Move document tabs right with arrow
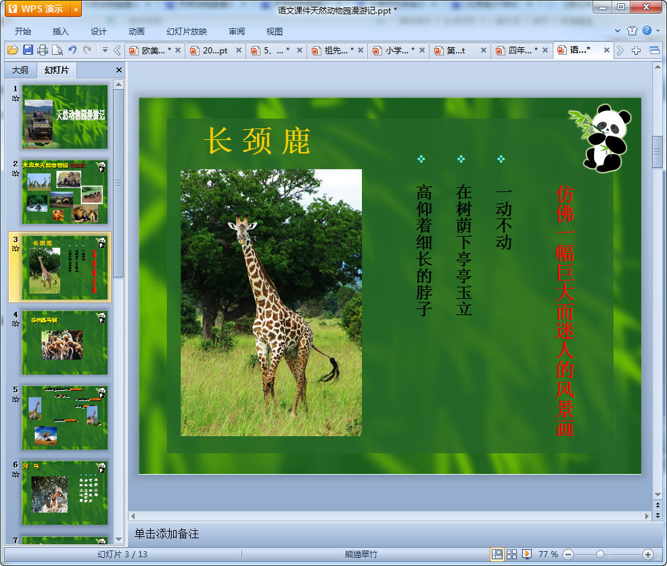Screen dimensions: 667x566 tap(620, 50)
